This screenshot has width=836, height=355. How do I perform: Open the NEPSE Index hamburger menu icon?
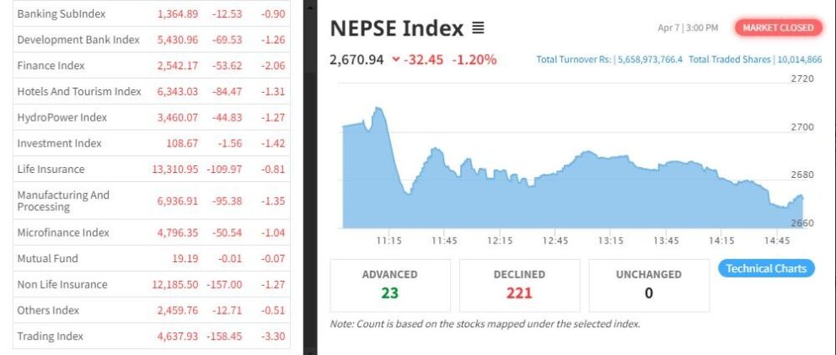(x=478, y=28)
